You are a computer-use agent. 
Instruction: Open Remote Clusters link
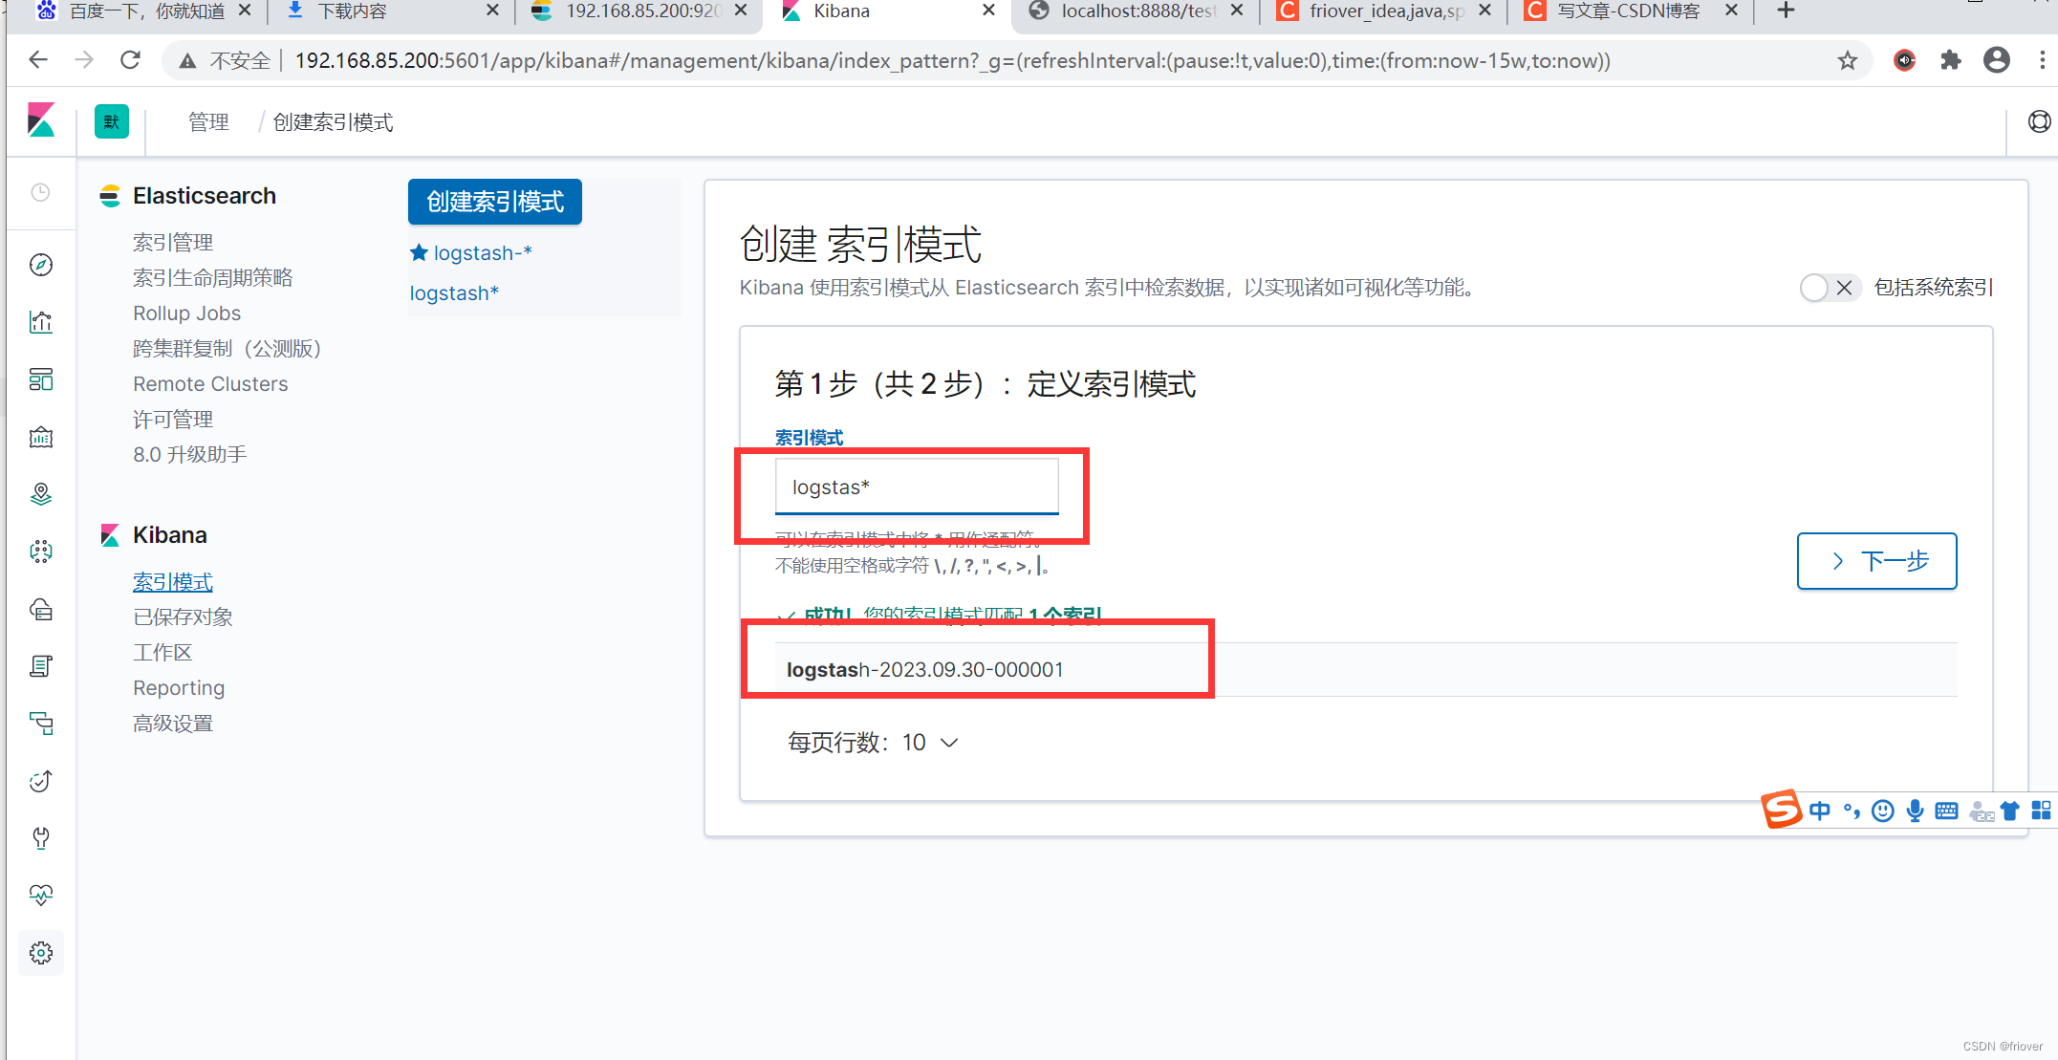[x=210, y=384]
